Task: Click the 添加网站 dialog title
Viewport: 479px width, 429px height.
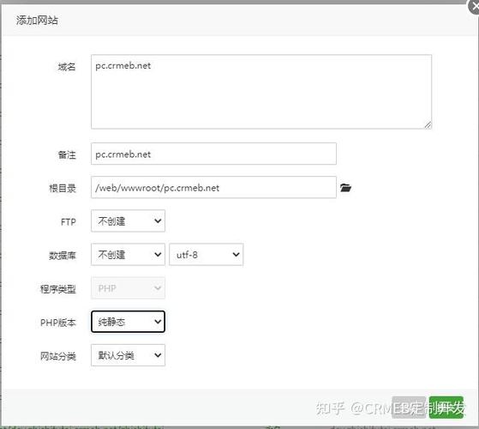Action: pos(37,21)
